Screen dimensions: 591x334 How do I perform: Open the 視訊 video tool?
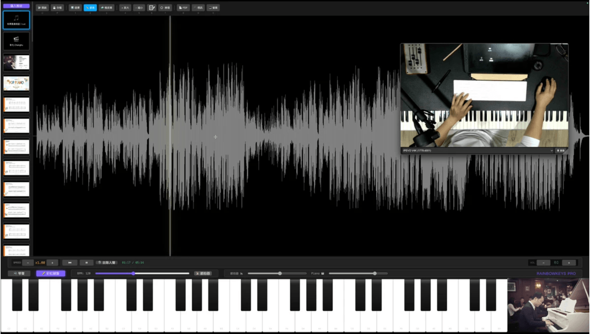[x=198, y=7]
